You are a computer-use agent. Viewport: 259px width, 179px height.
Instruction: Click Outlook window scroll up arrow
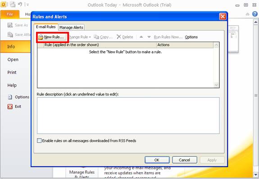[x=256, y=22]
